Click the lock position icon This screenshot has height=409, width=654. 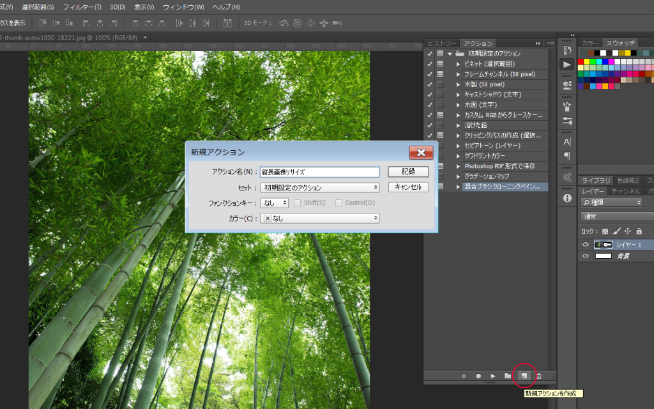tap(628, 231)
